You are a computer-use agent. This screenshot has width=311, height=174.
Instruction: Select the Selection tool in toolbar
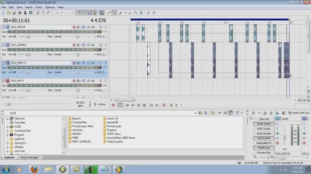[114, 13]
